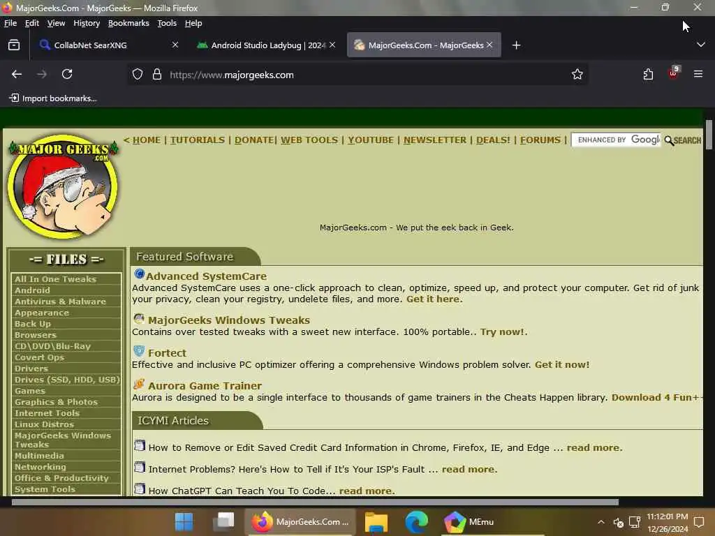Open the FORUMS link
The height and width of the screenshot is (536, 715).
540,140
